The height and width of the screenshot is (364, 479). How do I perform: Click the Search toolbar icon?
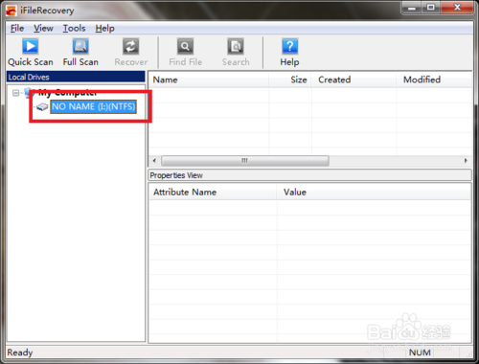236,47
